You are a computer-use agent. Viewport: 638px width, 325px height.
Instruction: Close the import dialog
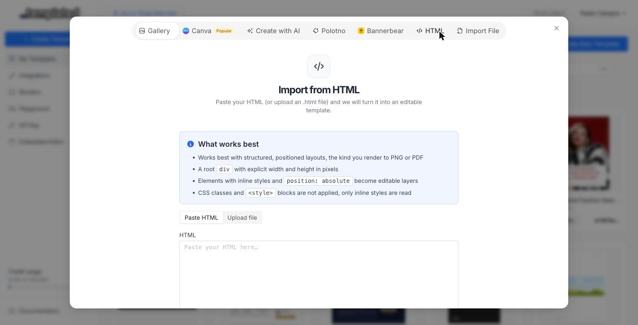coord(557,28)
